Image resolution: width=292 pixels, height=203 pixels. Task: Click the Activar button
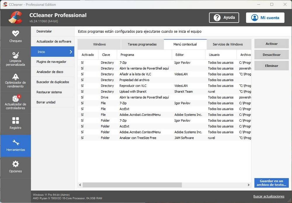click(x=271, y=44)
